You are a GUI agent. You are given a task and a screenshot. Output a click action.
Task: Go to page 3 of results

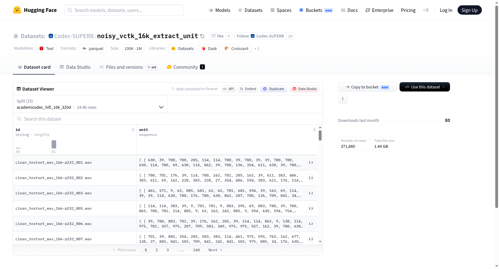coord(168,250)
